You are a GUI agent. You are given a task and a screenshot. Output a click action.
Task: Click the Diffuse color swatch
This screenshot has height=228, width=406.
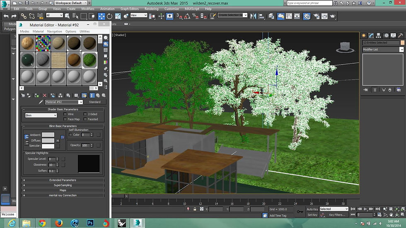(x=48, y=140)
